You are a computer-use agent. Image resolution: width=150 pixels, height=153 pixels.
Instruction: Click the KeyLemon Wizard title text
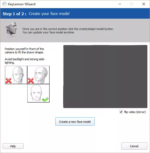click(22, 4)
